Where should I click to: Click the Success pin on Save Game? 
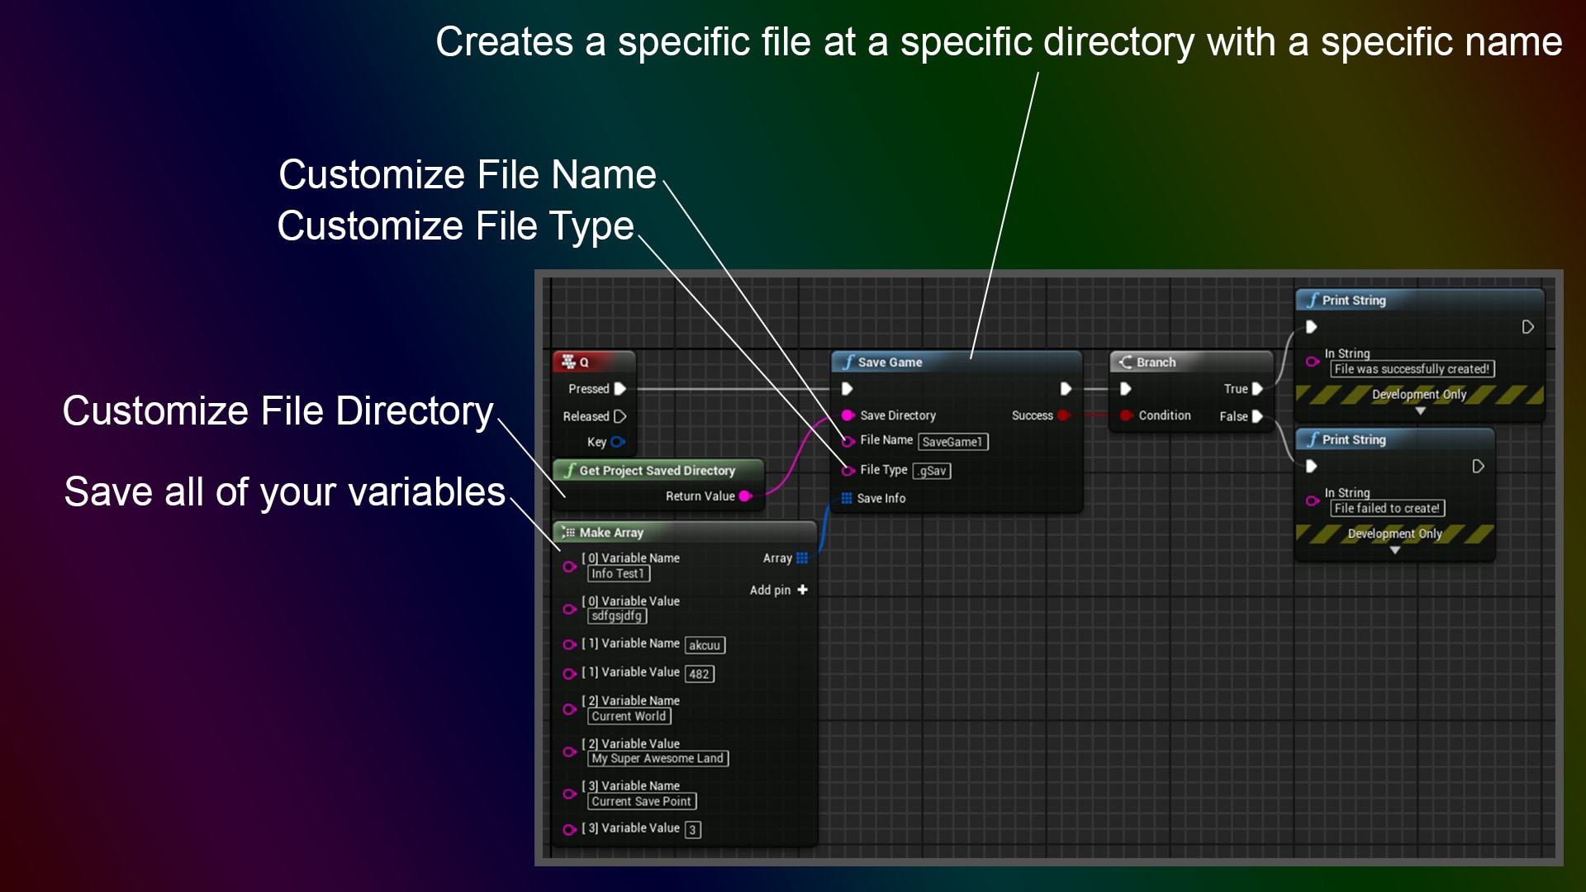(1065, 415)
